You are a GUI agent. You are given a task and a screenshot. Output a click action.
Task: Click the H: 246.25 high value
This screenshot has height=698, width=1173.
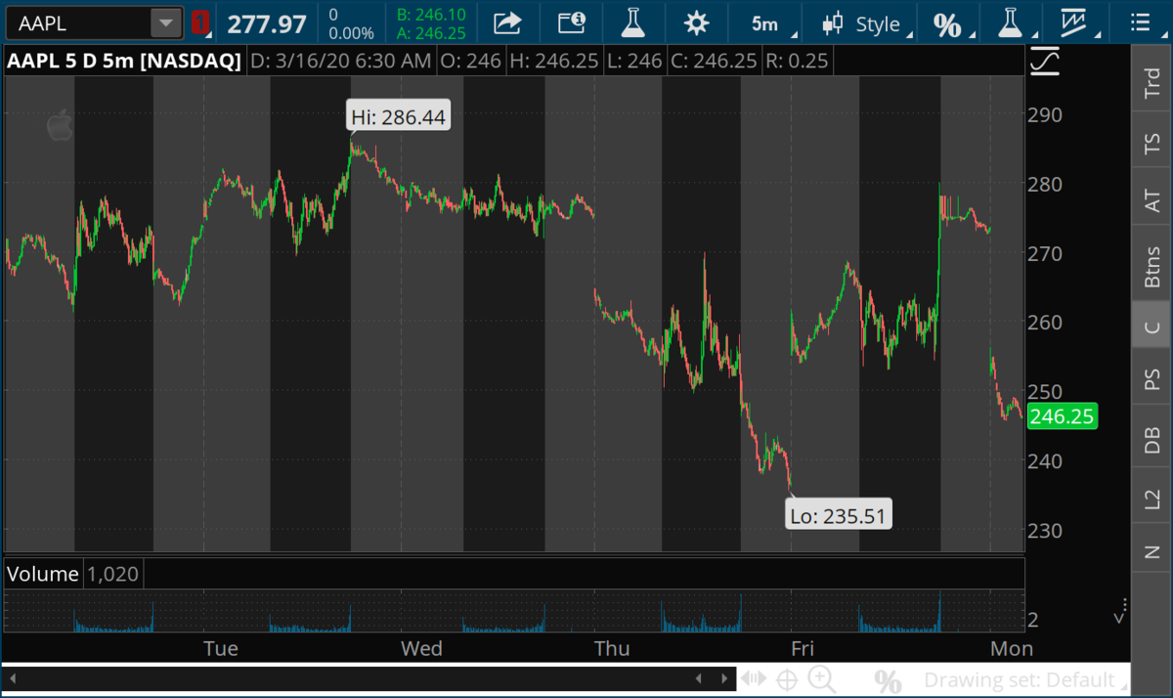(552, 61)
